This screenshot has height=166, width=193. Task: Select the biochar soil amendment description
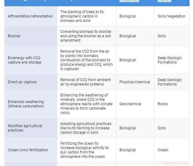coord(86,36)
